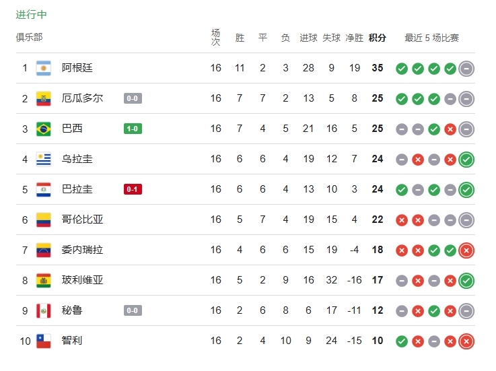Open Ecuador's live 0-0 score badge
The width and height of the screenshot is (496, 371).
pyautogui.click(x=133, y=98)
